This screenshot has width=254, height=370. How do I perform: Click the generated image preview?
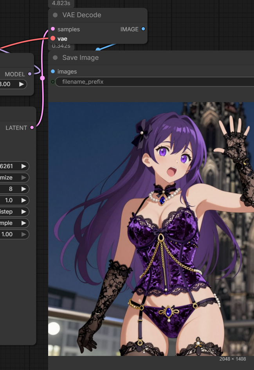coord(151,229)
